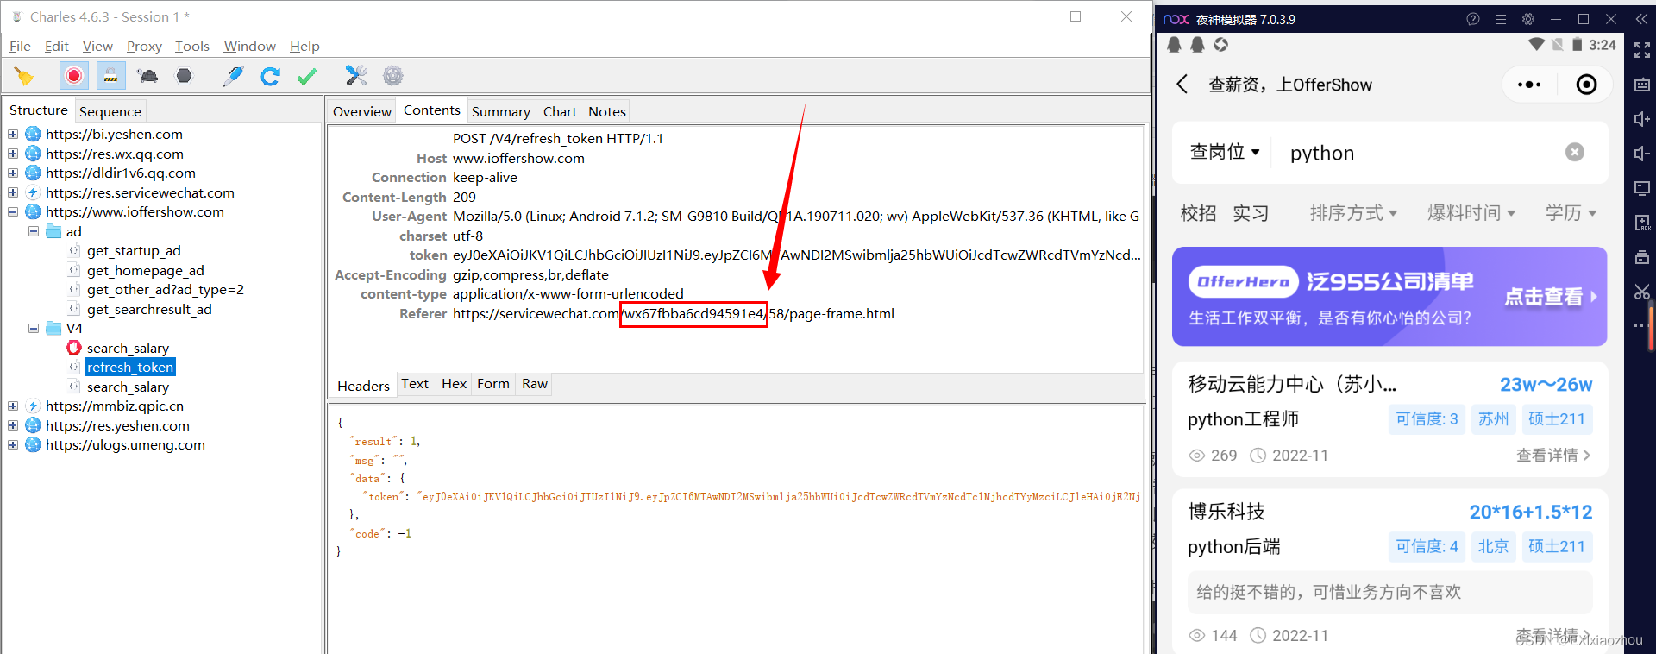Select get_searchresult_ad request

click(149, 310)
